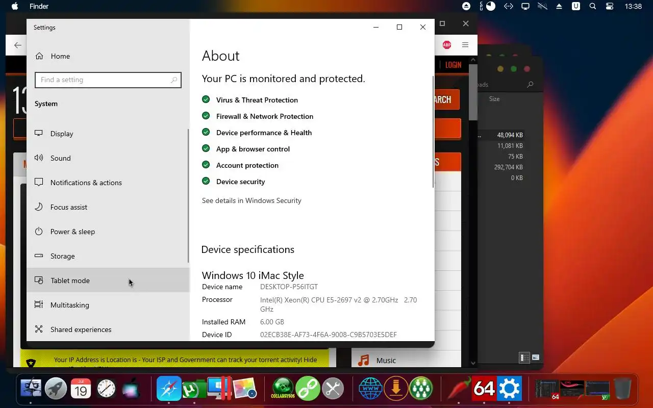Open Shared experiences settings

click(108, 329)
